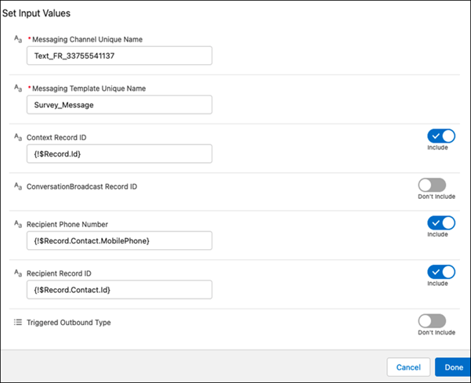The width and height of the screenshot is (471, 383).
Task: Edit the Messaging Template Unique Name field
Action: pyautogui.click(x=119, y=104)
